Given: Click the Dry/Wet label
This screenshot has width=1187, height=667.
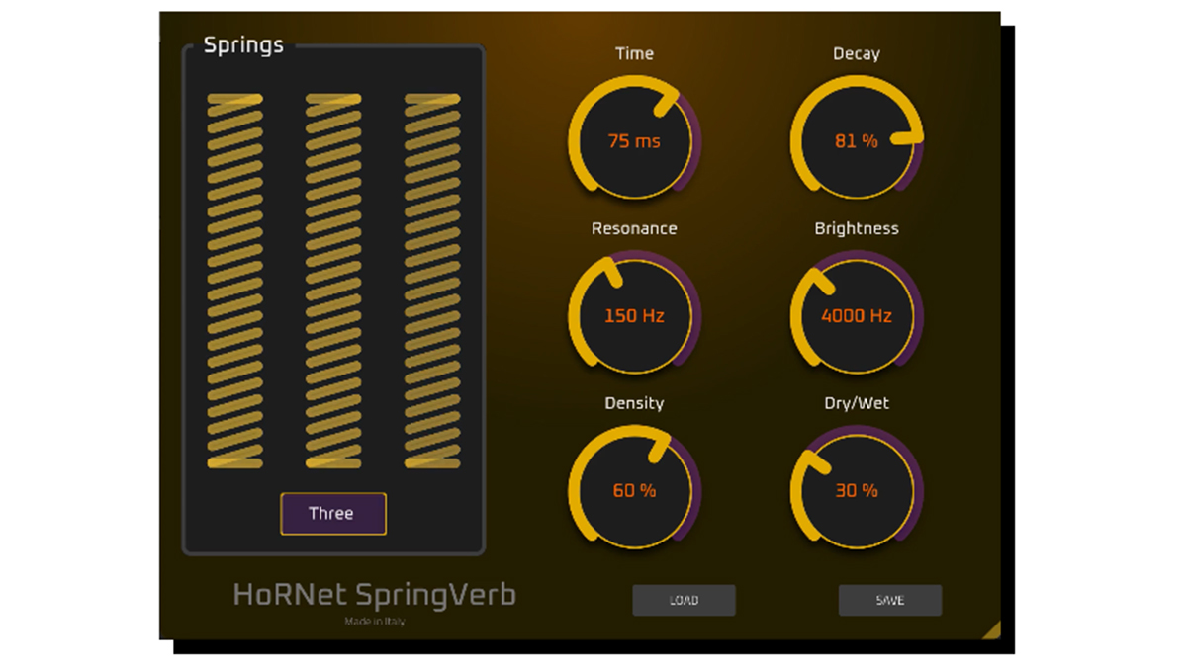Looking at the screenshot, I should click(x=857, y=403).
